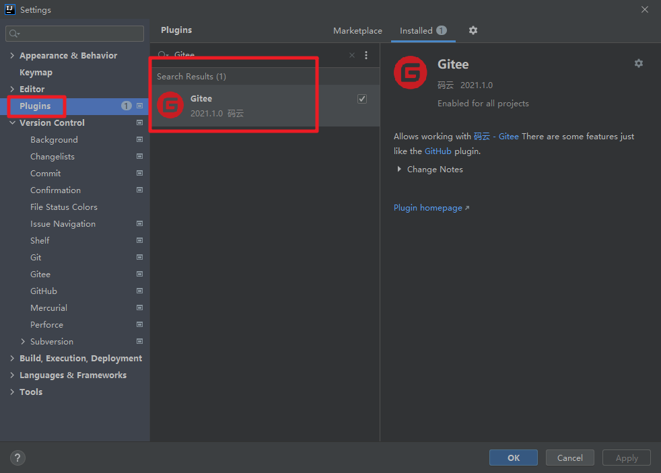Viewport: 661px width, 473px height.
Task: Switch to the Installed tab
Action: (423, 31)
